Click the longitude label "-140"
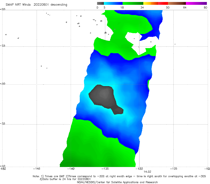Screen dimensions: 210x184 (71, 169)
